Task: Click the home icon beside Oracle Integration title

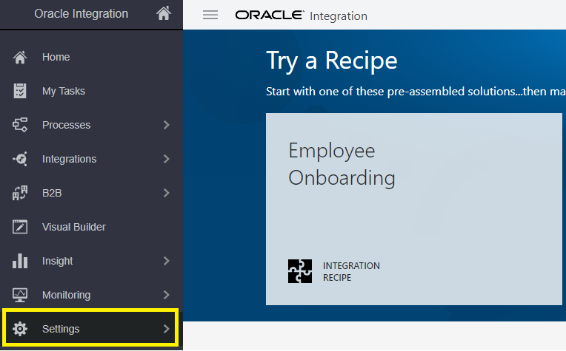Action: pyautogui.click(x=164, y=14)
